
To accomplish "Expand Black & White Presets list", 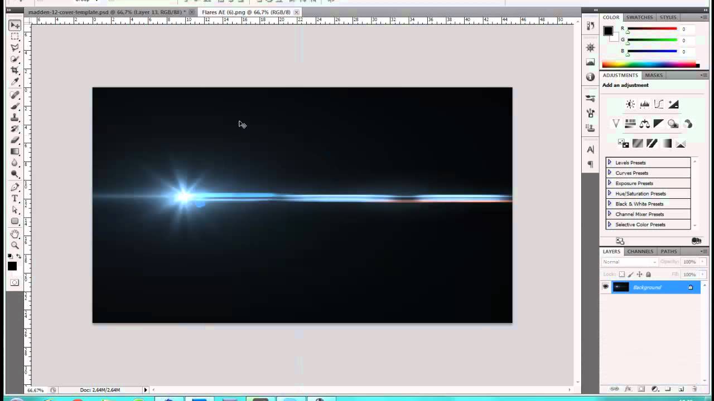I will (609, 204).
